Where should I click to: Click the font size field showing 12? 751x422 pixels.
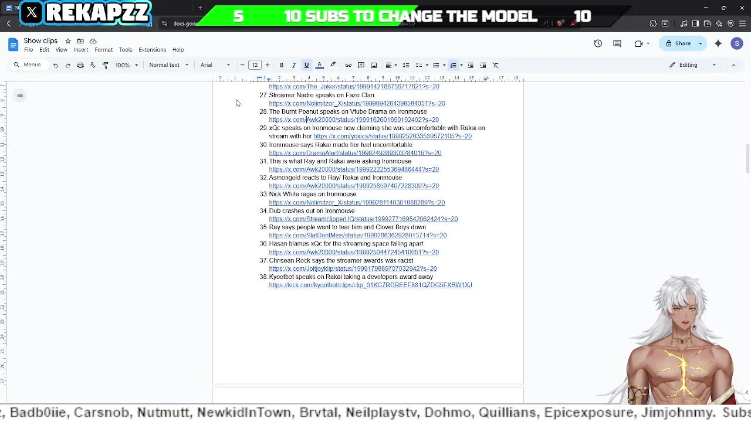[255, 65]
